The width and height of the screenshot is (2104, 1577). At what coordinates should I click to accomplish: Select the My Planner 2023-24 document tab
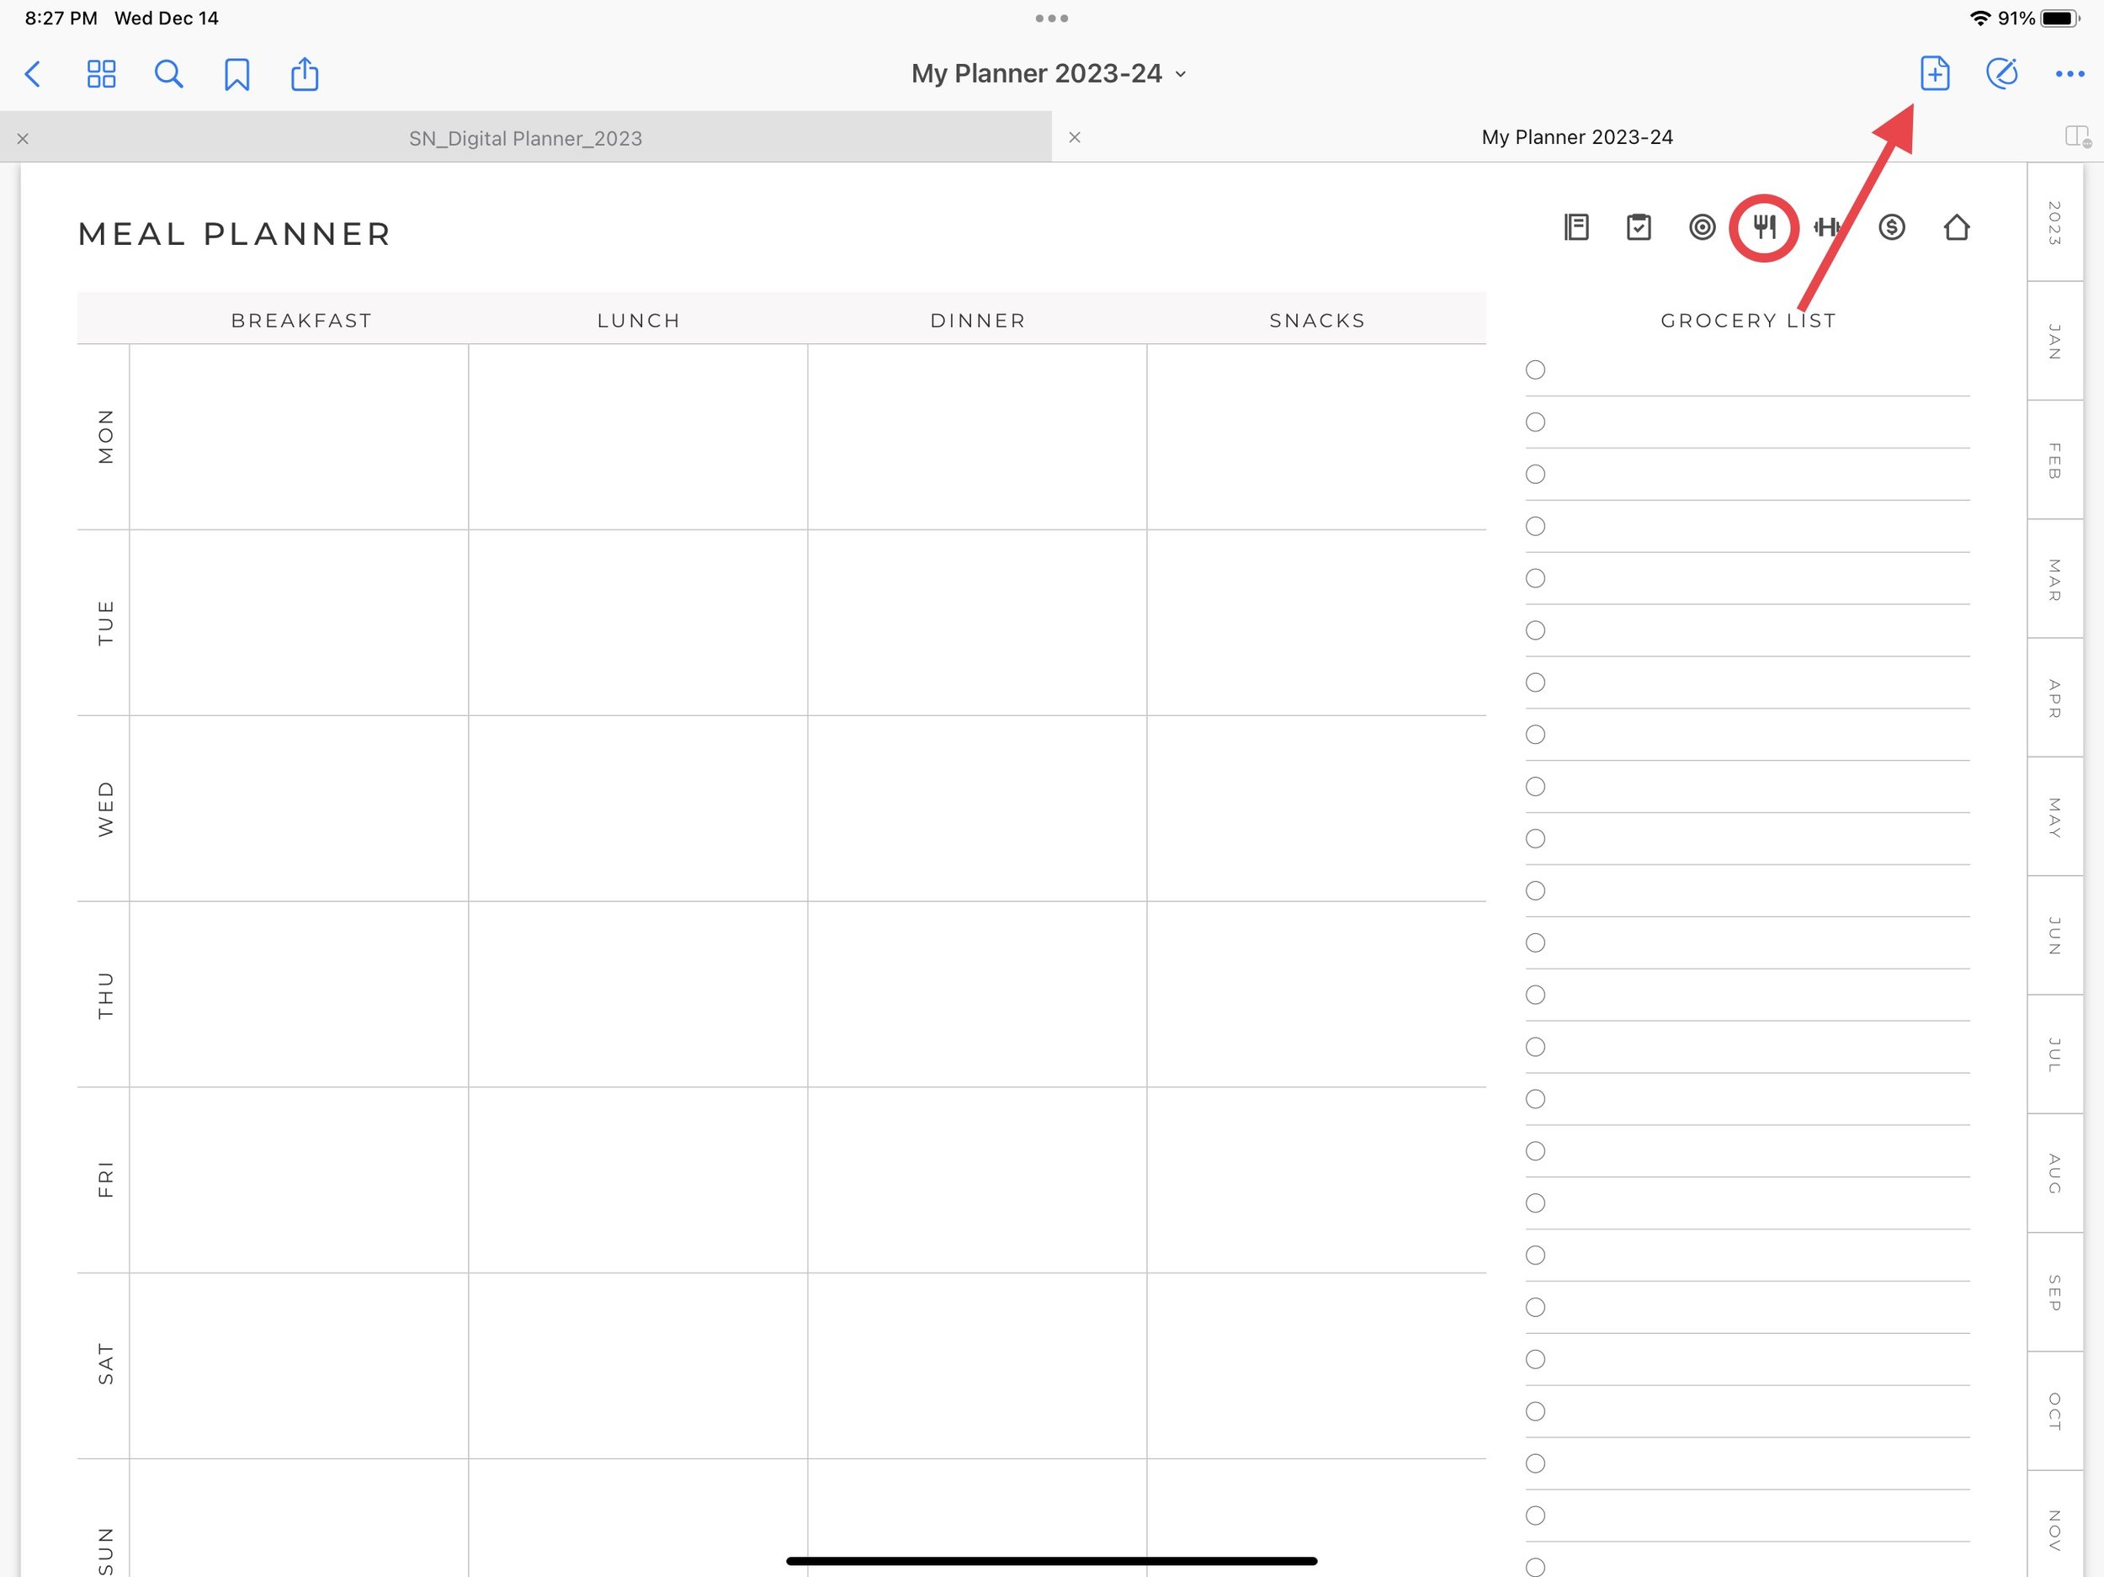[1577, 137]
